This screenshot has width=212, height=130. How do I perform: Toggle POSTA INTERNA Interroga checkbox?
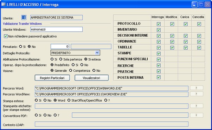(x=159, y=77)
